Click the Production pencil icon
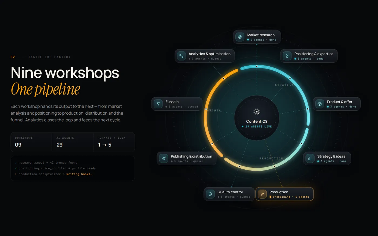The height and width of the screenshot is (236, 378). [262, 194]
